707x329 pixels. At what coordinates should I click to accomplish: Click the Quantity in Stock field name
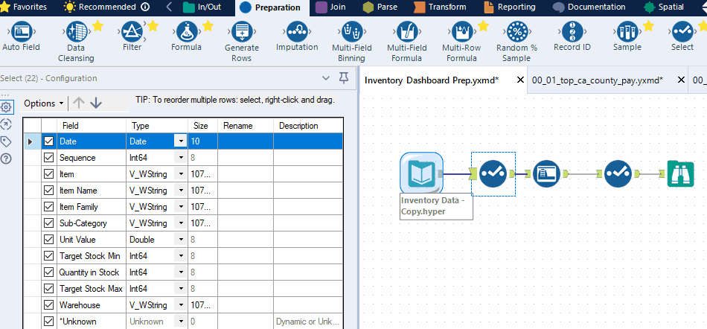coord(89,272)
